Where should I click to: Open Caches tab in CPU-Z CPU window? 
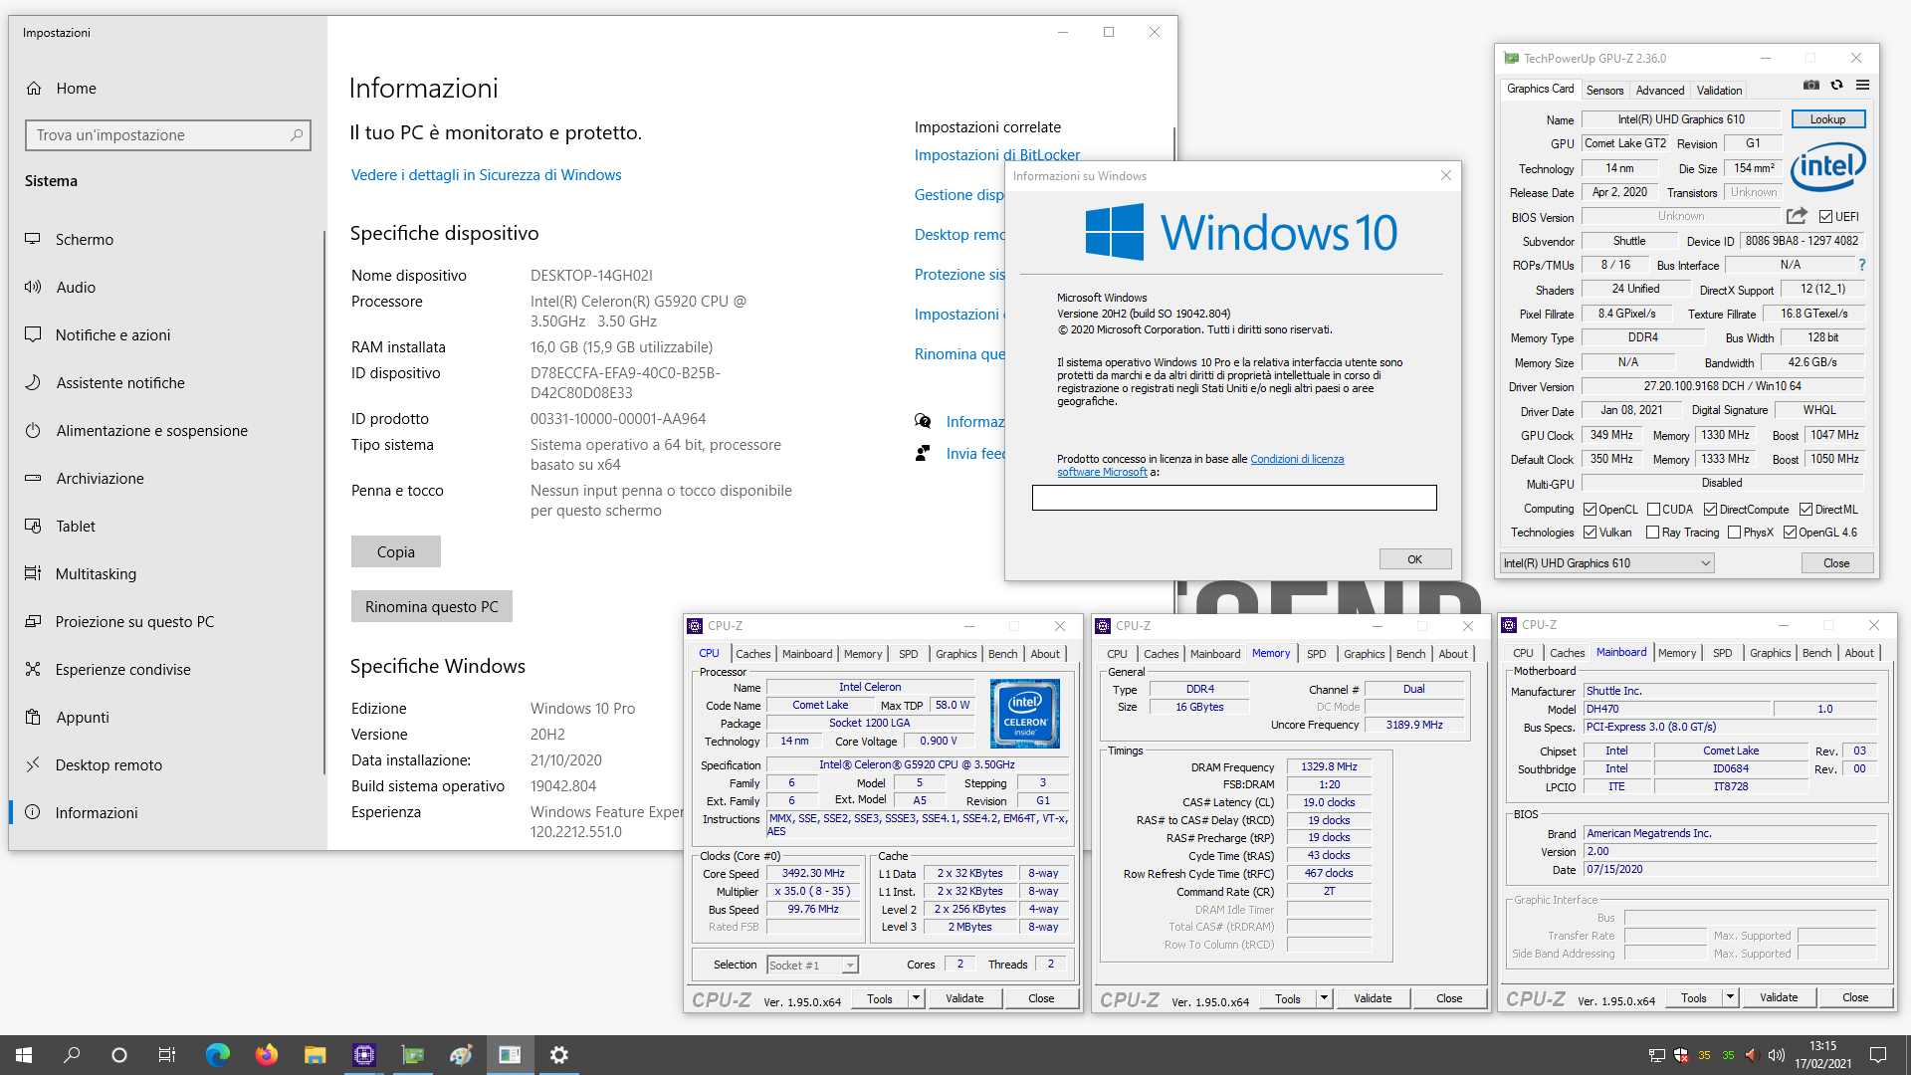pos(752,654)
